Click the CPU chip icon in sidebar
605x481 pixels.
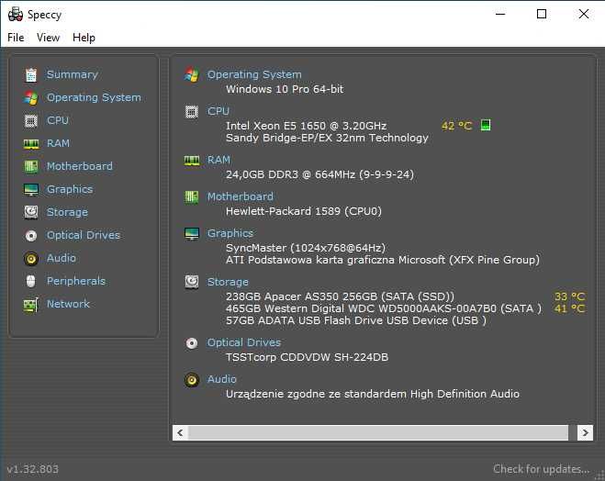[x=31, y=121]
